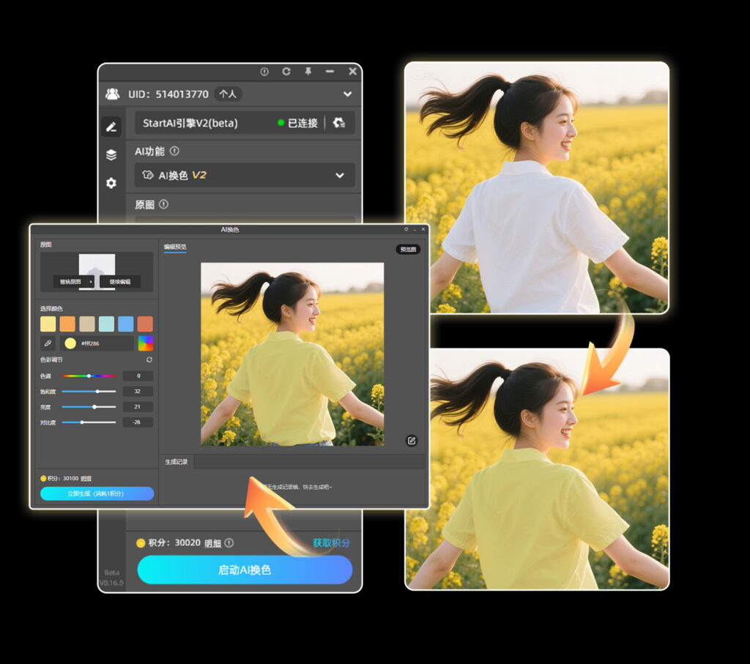Image resolution: width=750 pixels, height=664 pixels.
Task: Click the 积分: 30100 text in the dialog
Action: point(63,478)
